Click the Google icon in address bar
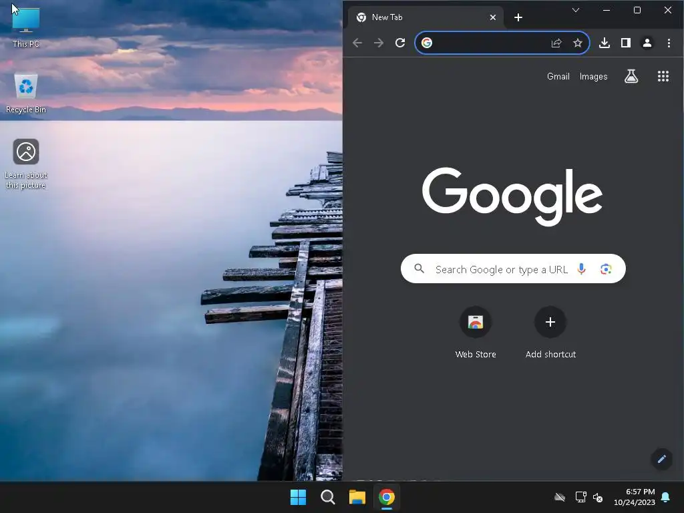Viewport: 684px width, 513px height. coord(427,43)
